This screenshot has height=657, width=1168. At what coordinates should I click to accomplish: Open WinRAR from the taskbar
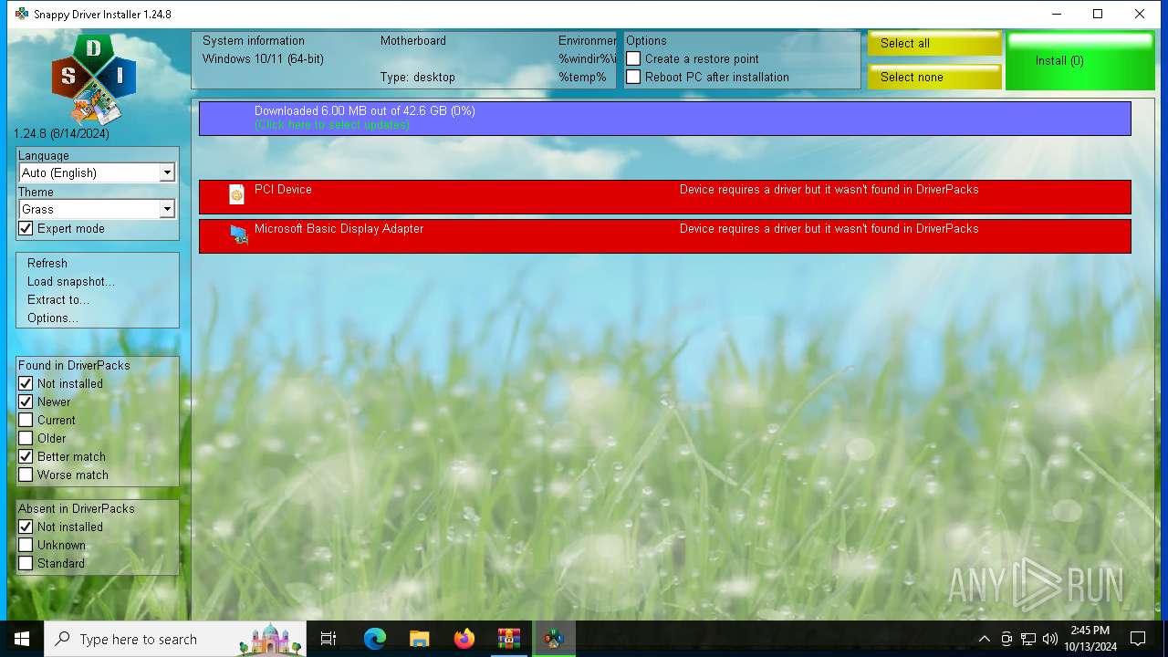[x=508, y=639]
